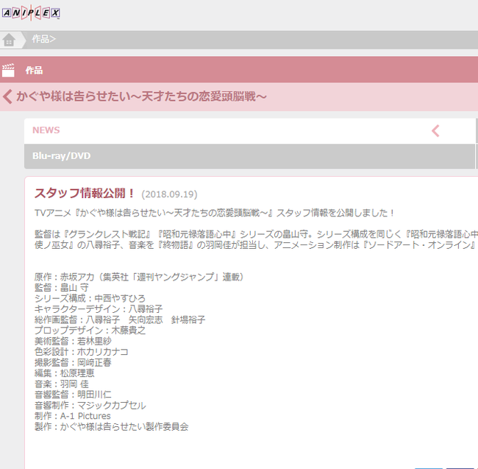
Task: Click the スタッフ情報公開！ headline
Action: (84, 193)
